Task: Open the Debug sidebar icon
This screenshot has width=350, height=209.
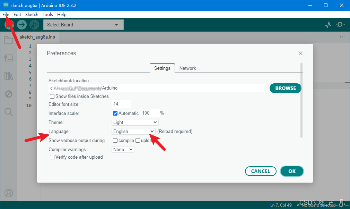Action: pos(9,94)
